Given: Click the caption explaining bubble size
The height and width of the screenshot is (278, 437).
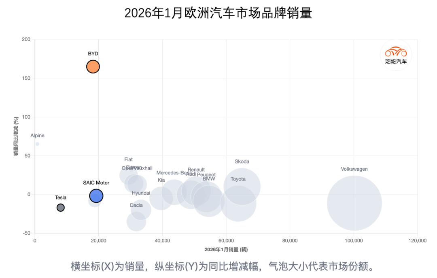Looking at the screenshot, I should click(223, 267).
